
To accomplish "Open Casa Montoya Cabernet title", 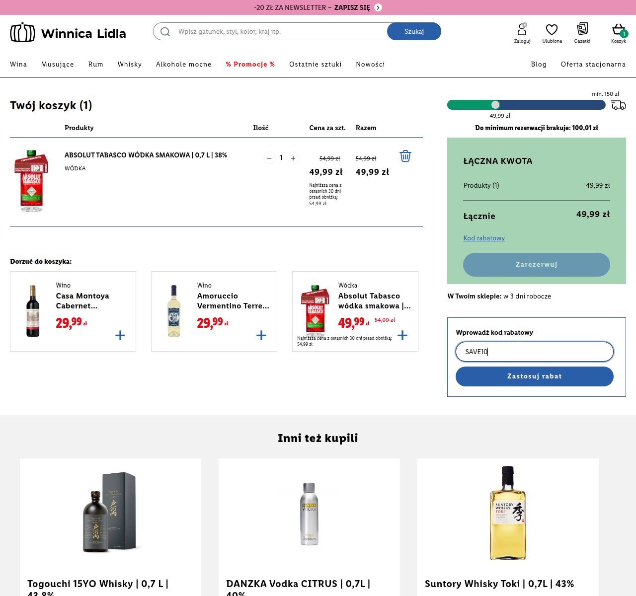I will pyautogui.click(x=82, y=301).
